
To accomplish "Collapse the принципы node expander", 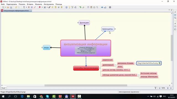I will coord(115,29).
